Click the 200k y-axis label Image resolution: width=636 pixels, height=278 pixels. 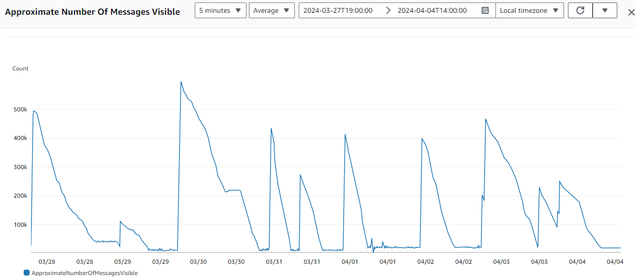pyautogui.click(x=20, y=196)
